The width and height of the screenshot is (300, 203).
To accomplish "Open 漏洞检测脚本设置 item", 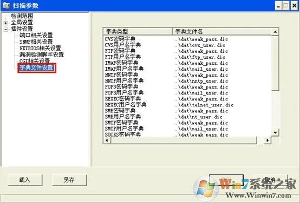I will point(42,55).
